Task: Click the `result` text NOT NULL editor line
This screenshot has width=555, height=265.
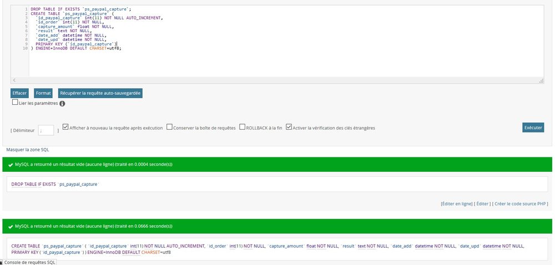Action: tap(64, 30)
